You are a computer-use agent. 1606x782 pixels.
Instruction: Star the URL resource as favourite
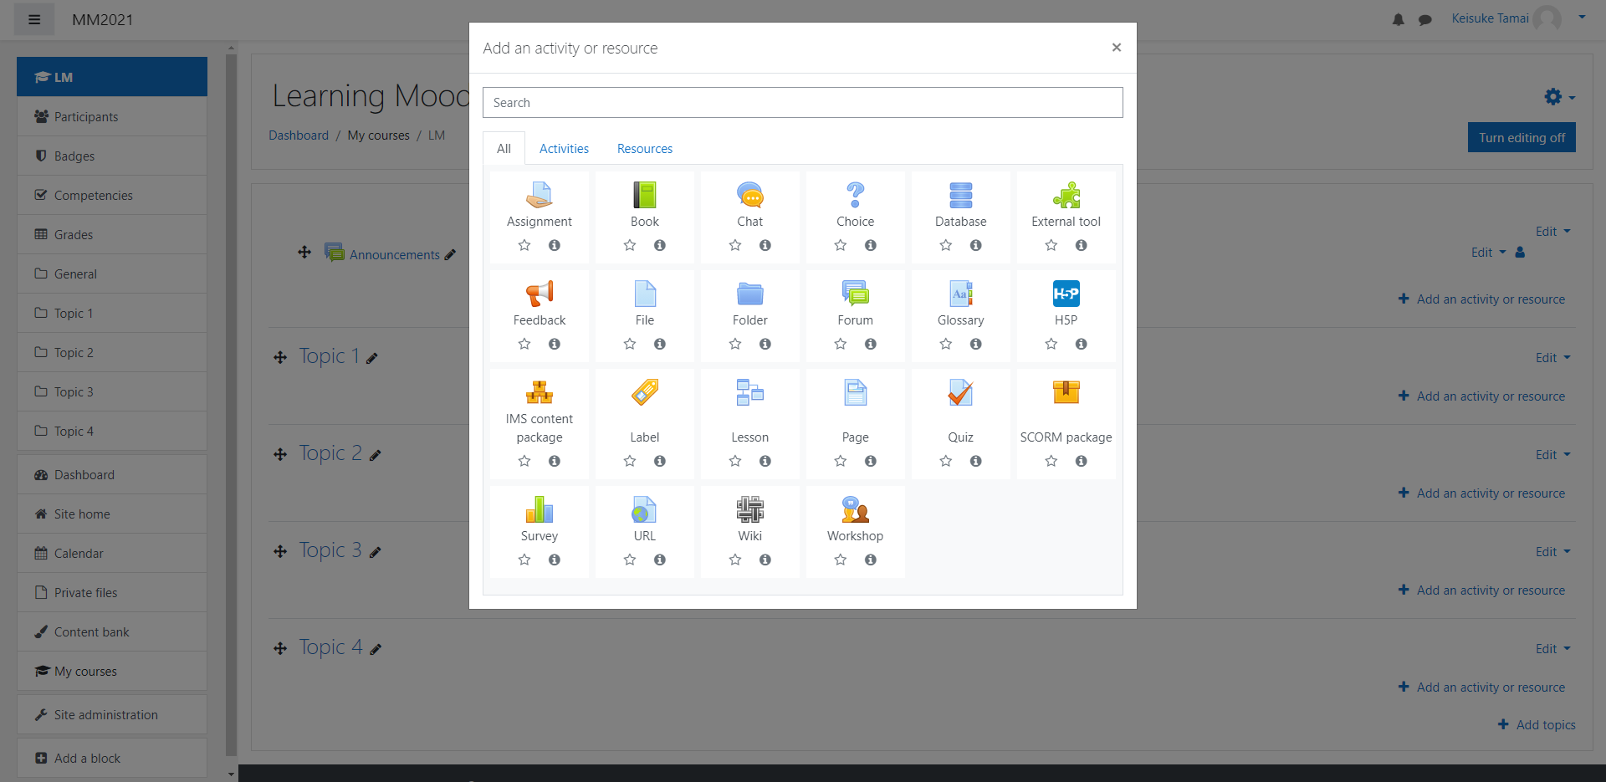pos(630,560)
